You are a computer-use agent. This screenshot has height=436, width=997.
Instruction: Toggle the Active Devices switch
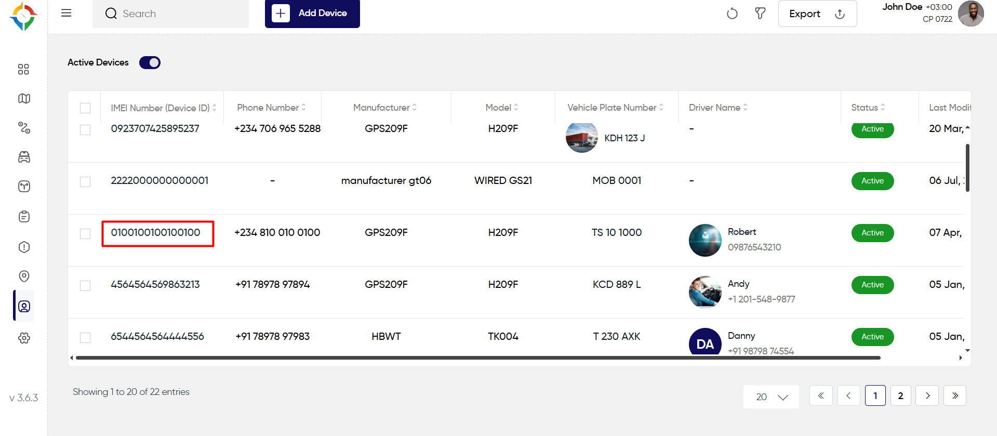click(x=150, y=62)
